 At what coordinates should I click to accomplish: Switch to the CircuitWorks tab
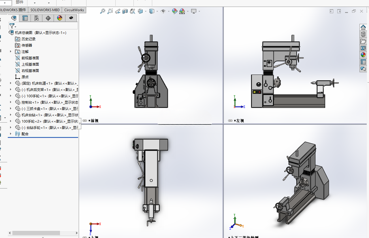click(74, 10)
